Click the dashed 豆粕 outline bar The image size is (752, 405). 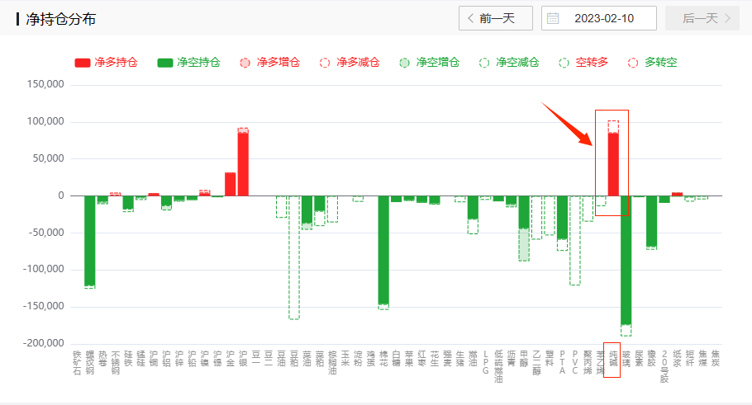[x=294, y=257]
